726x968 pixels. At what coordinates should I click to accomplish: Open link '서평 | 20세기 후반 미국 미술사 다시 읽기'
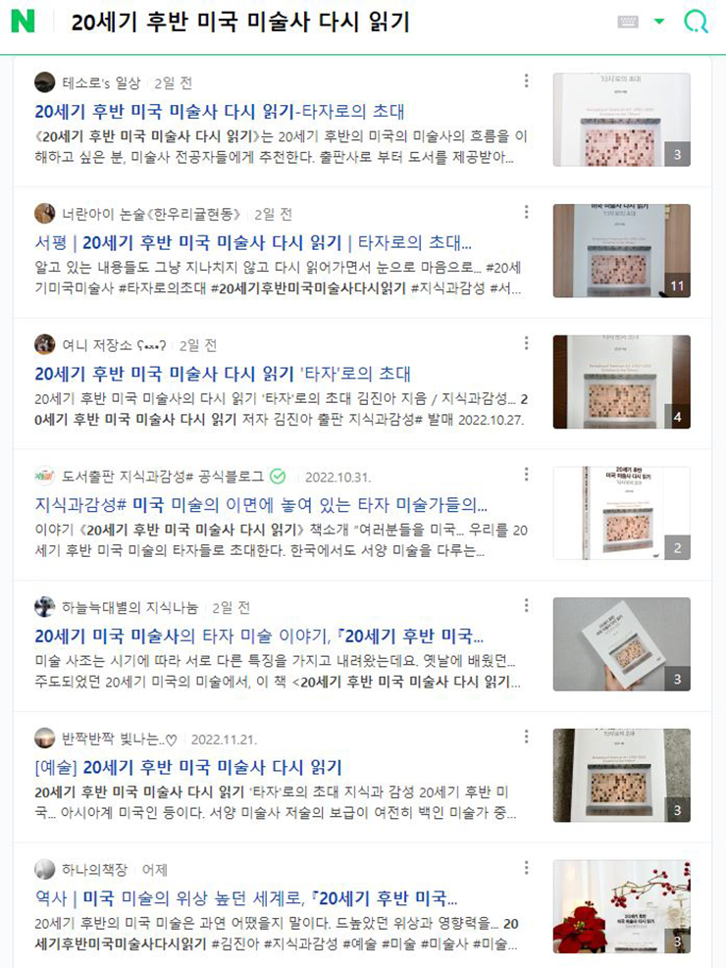tap(253, 242)
